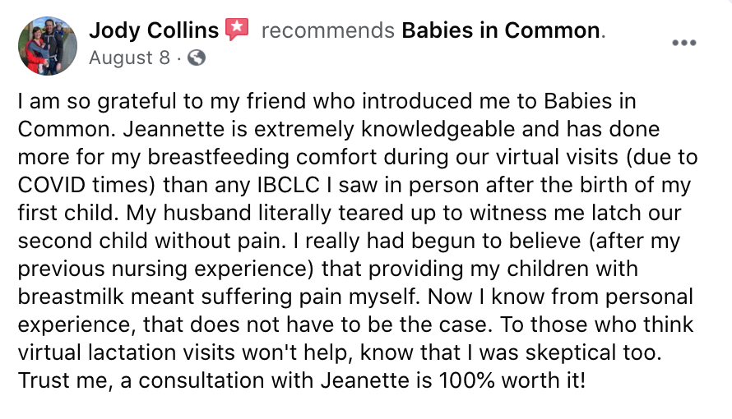The width and height of the screenshot is (732, 419).
Task: Click the red star recommendation badge
Action: pos(237,30)
